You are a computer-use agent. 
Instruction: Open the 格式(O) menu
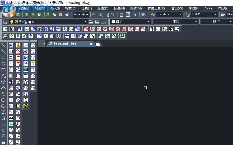tap(71, 8)
